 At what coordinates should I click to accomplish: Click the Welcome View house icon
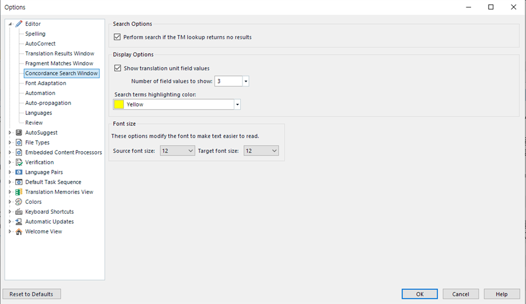coord(19,232)
